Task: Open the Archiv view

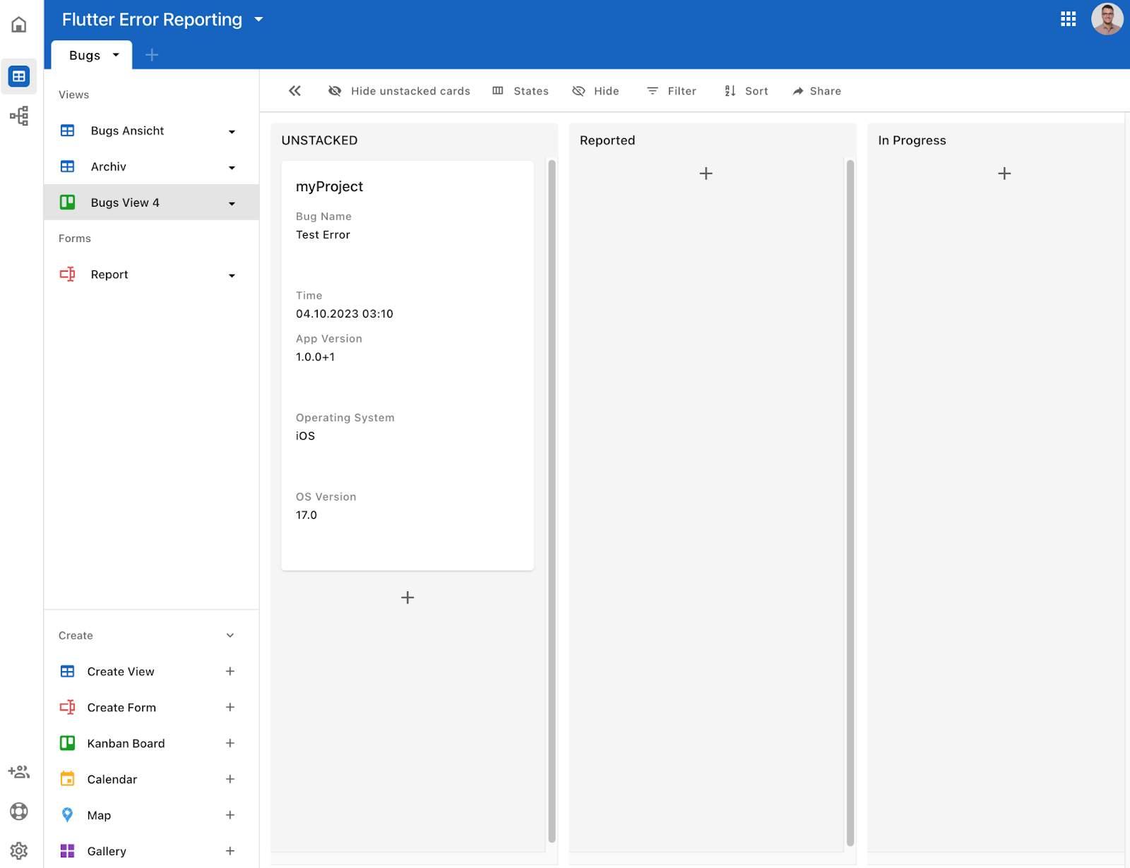Action: 109,167
